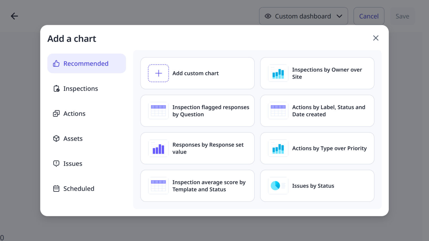Select Inspection flagged responses by Question
Screen dimensions: 429x241
[x=197, y=111]
